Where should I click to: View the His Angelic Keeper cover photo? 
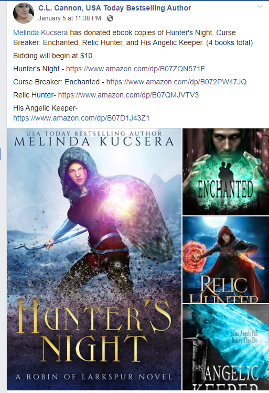click(x=225, y=347)
